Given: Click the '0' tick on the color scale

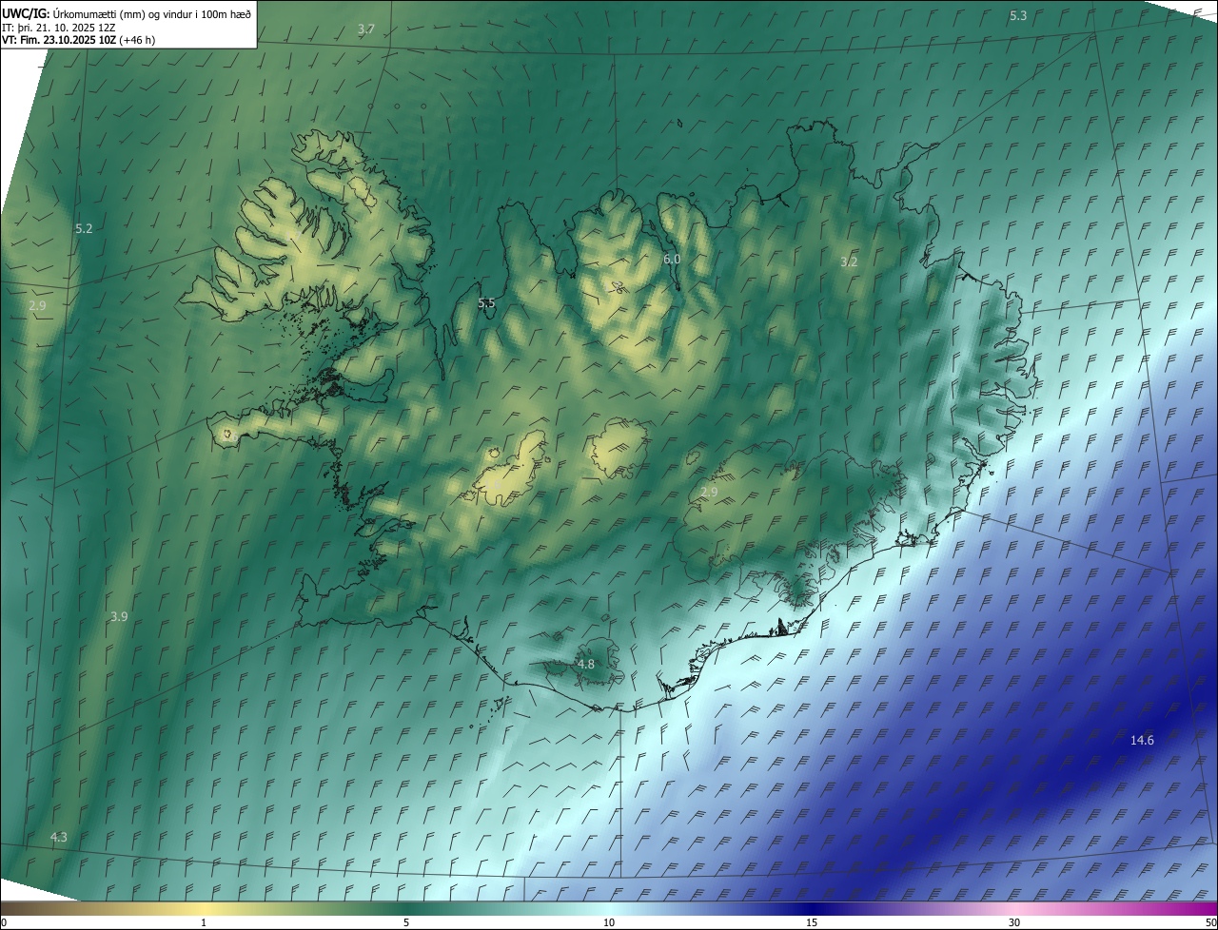Looking at the screenshot, I should click(x=4, y=922).
